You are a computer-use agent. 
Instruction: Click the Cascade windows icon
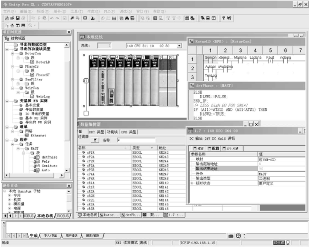[202, 18]
